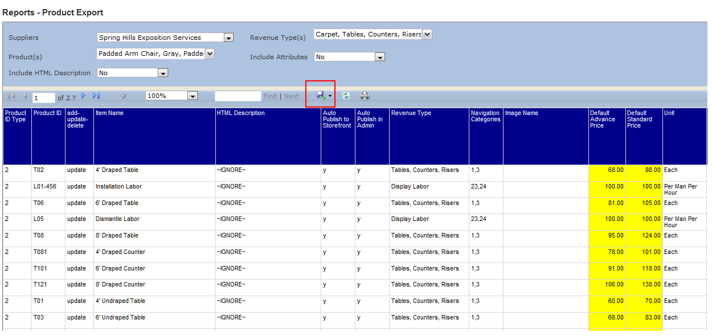Go back one page using previous page arrow
Image resolution: width=712 pixels, height=336 pixels.
pos(24,96)
